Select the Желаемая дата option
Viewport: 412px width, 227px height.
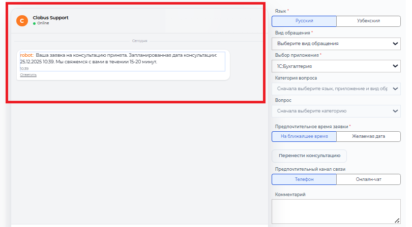pyautogui.click(x=368, y=136)
